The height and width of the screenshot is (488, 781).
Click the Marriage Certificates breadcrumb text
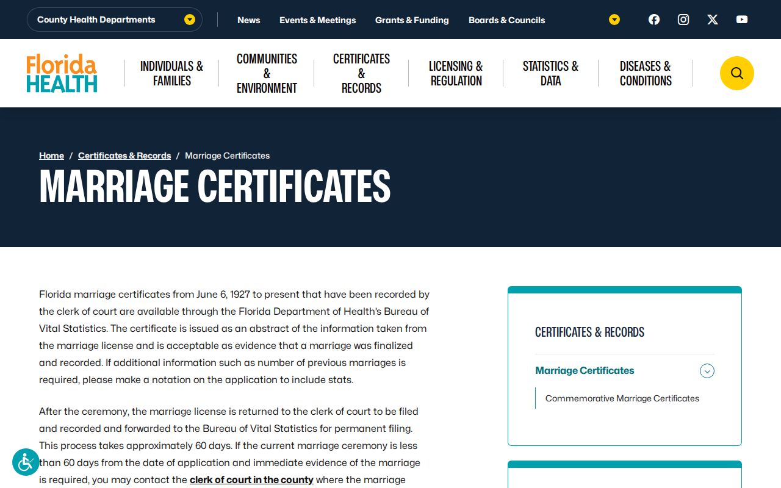[x=227, y=156]
